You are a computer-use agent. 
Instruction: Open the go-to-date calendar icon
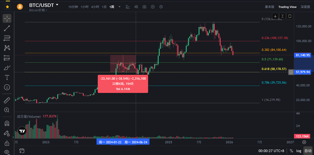[22, 151]
